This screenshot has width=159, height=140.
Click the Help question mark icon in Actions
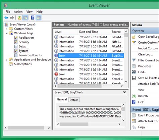(134, 102)
